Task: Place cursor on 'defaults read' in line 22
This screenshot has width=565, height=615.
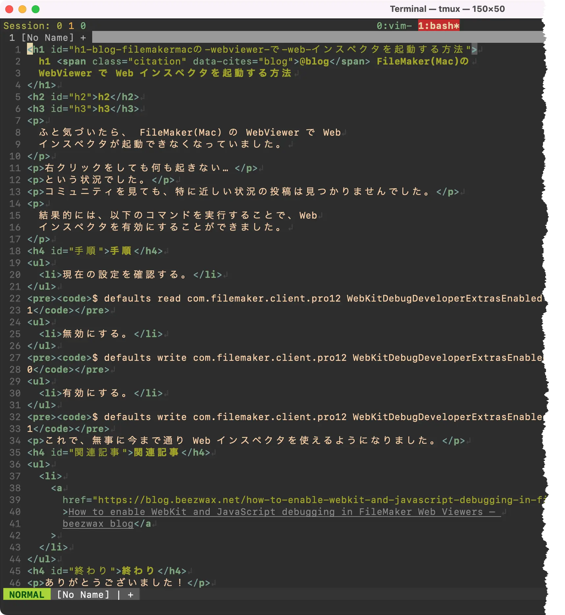Action: (x=142, y=298)
